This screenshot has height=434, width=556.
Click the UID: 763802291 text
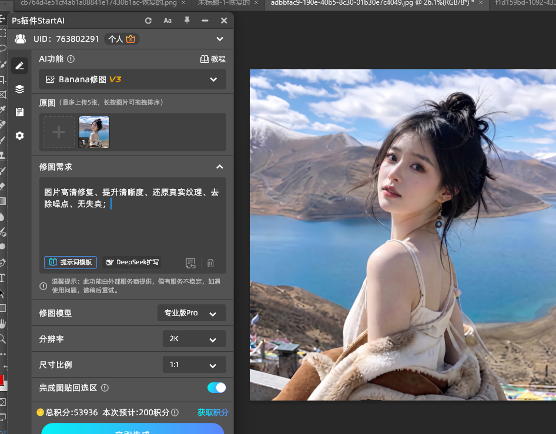pos(66,39)
